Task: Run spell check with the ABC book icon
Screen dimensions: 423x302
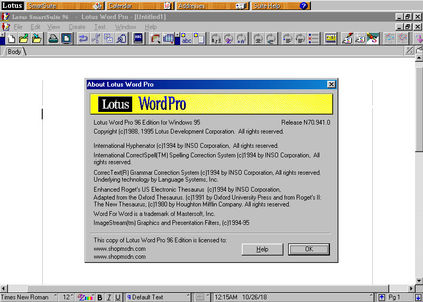Action: (138, 39)
